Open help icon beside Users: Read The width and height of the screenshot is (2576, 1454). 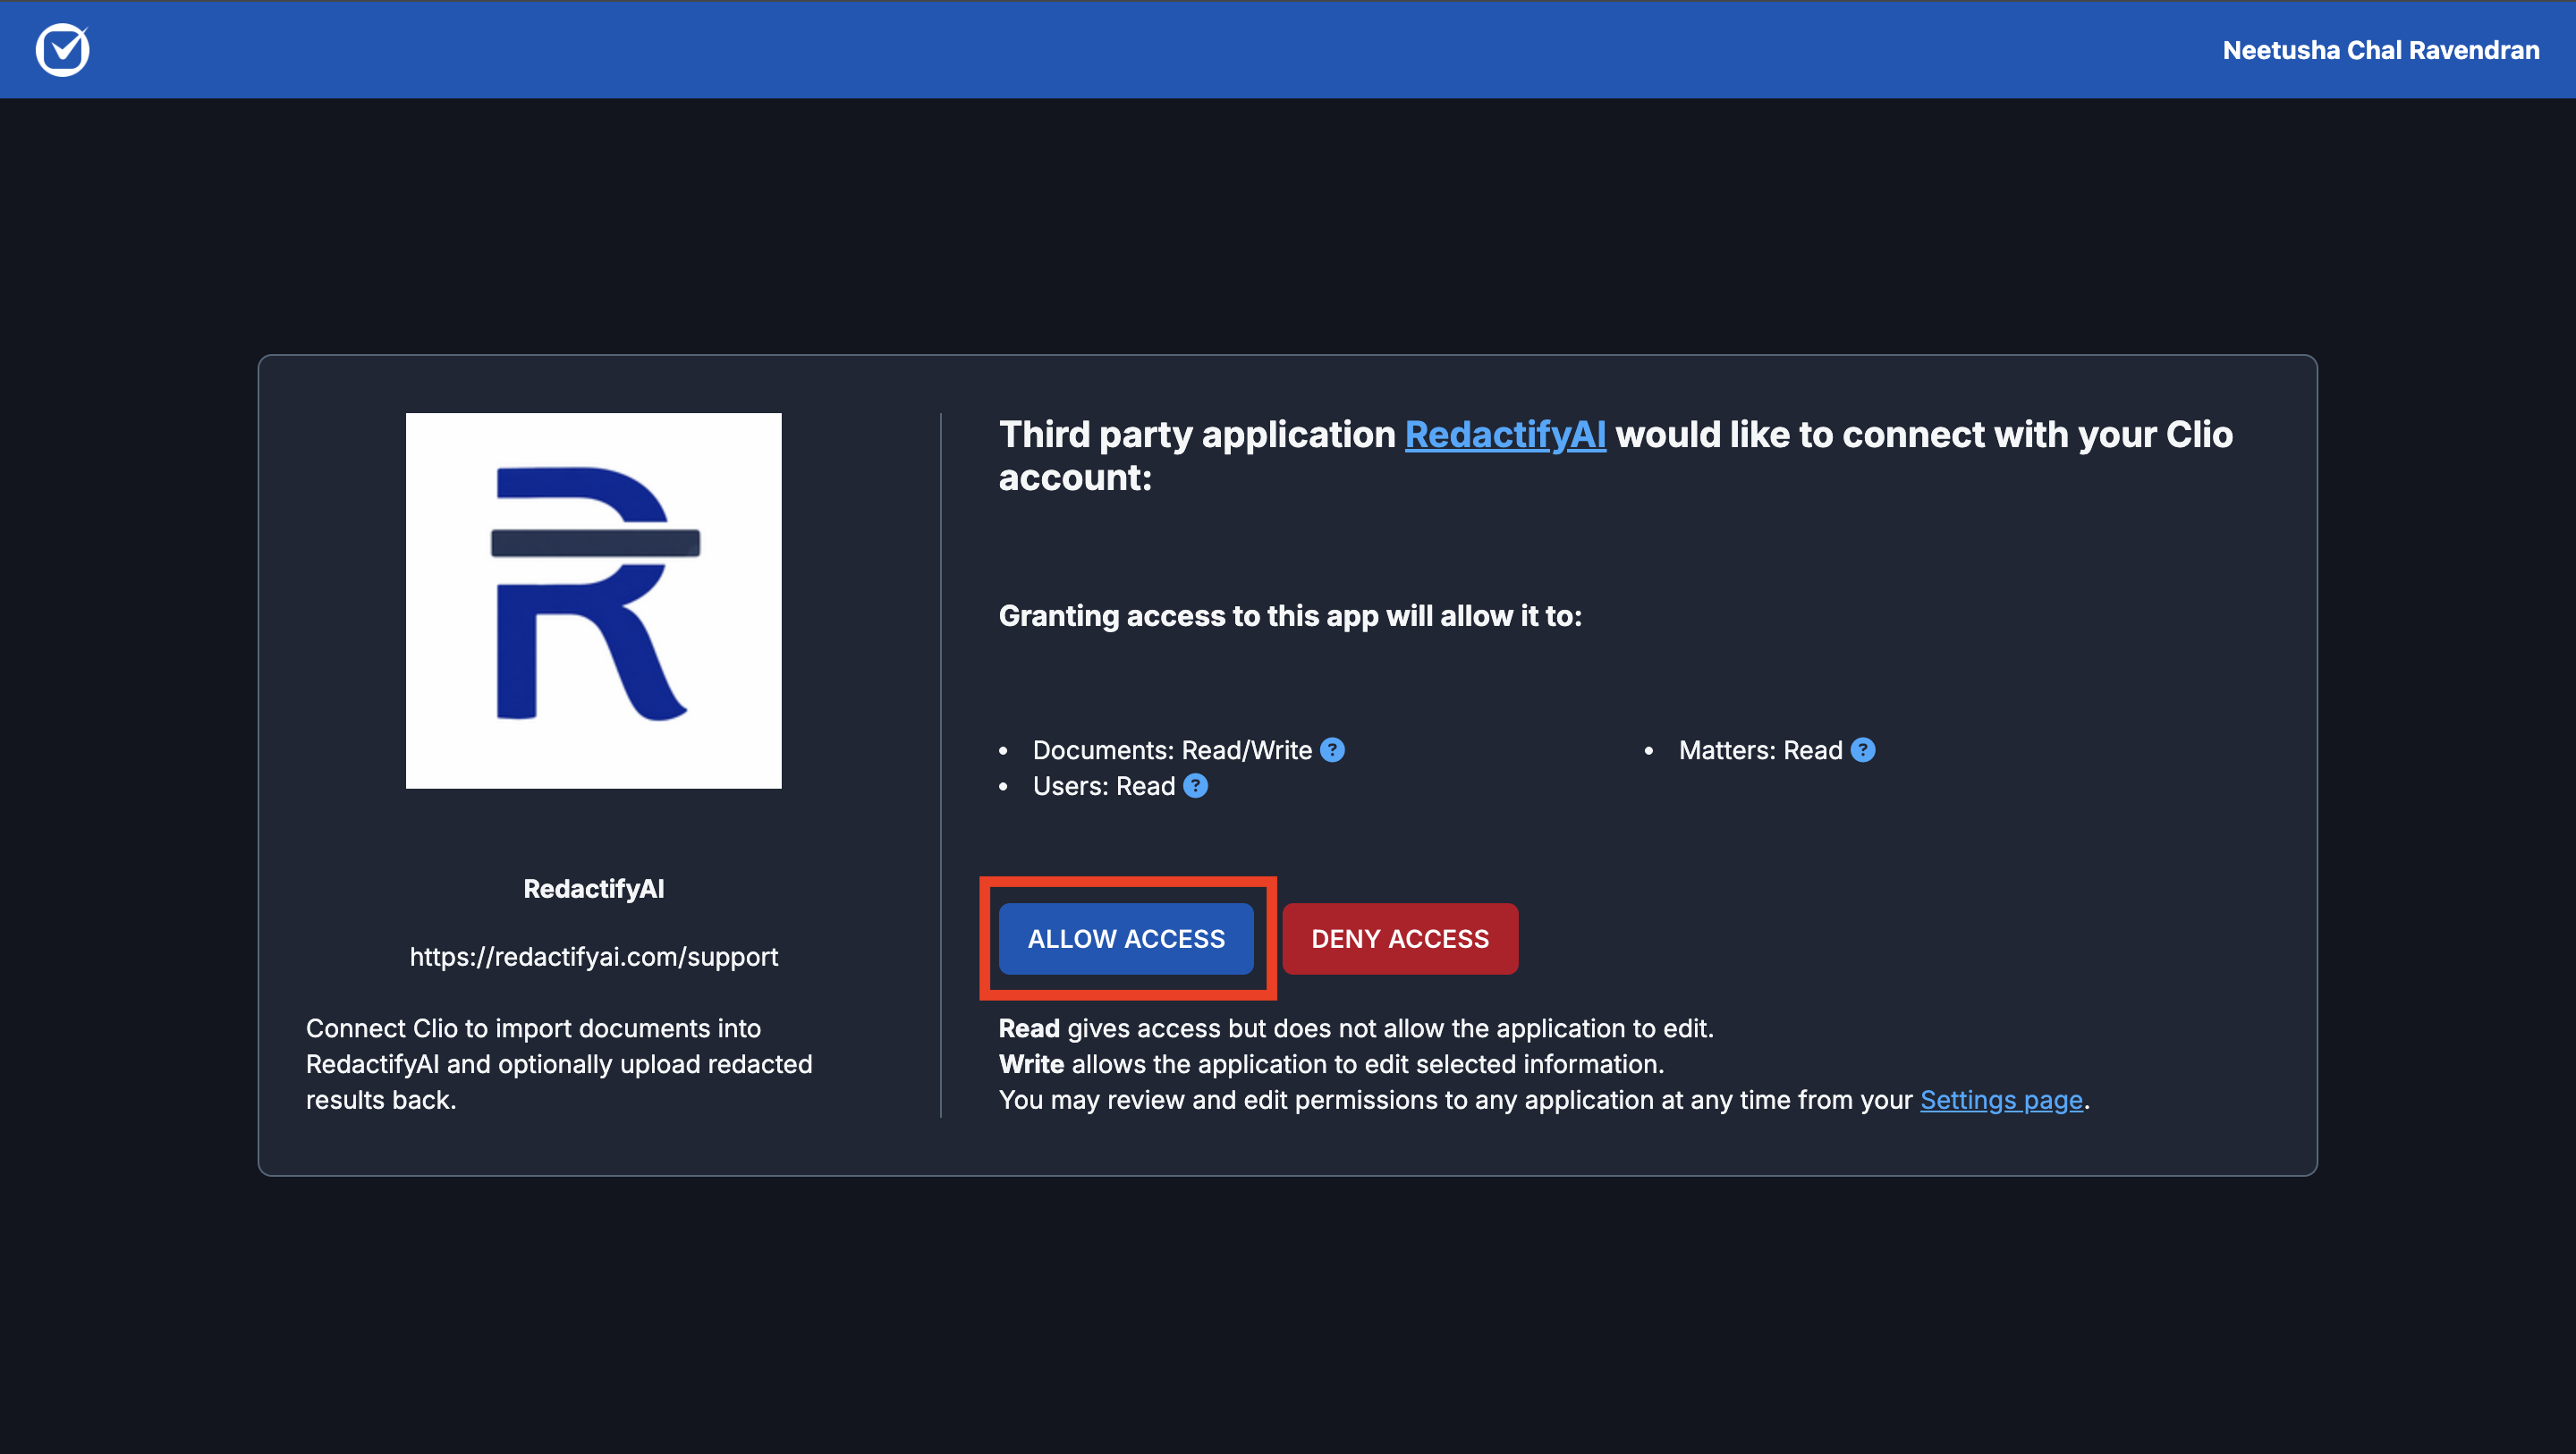point(1195,786)
